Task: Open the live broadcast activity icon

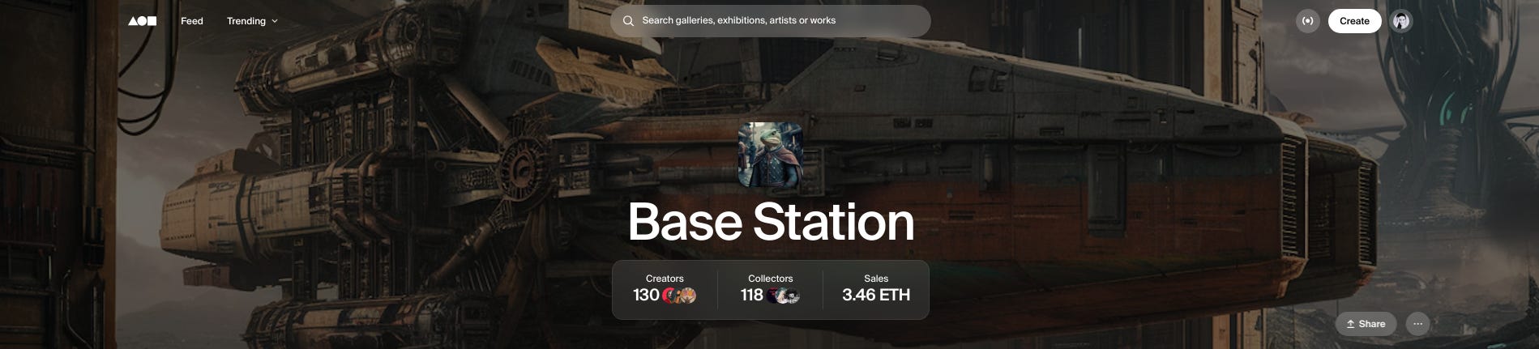Action: pyautogui.click(x=1307, y=21)
